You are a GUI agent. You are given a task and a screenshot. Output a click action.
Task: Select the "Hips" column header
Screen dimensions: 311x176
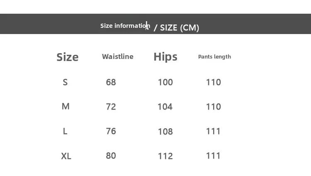[x=165, y=57]
